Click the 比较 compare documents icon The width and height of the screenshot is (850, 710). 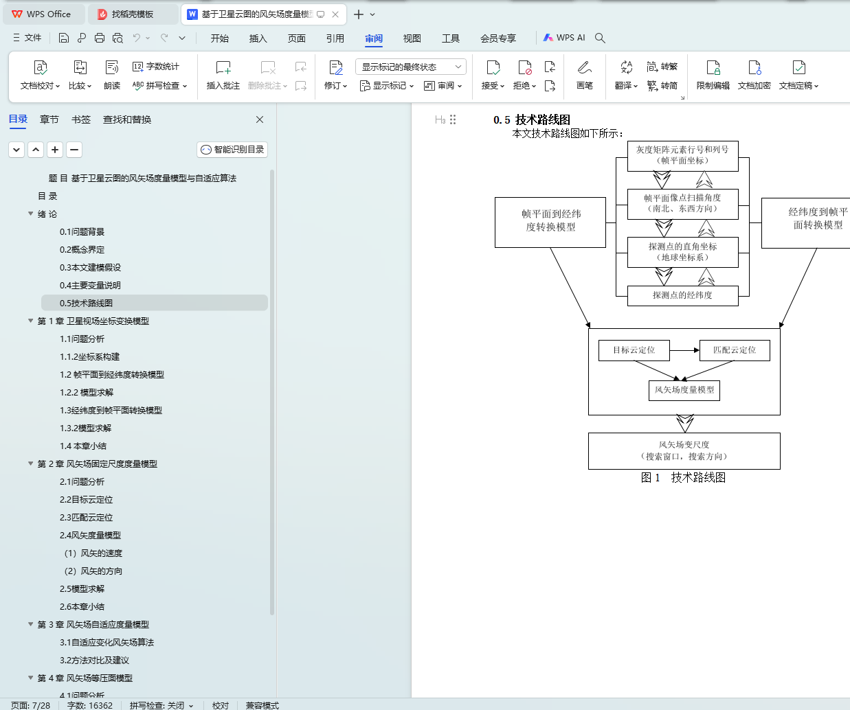tap(80, 67)
